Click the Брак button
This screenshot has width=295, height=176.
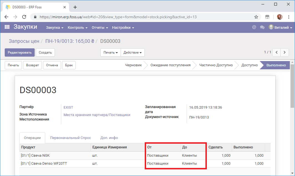[69, 65]
